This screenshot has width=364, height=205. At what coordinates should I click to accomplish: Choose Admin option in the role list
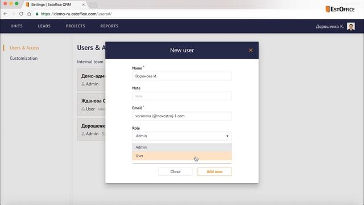click(x=182, y=147)
